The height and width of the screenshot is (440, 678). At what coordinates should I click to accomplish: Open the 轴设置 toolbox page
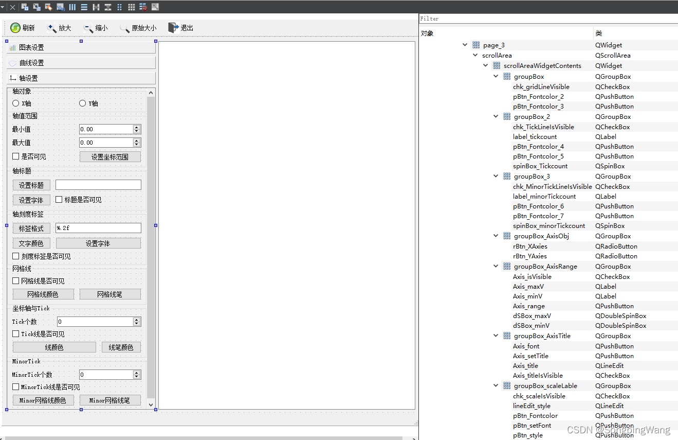coord(81,78)
